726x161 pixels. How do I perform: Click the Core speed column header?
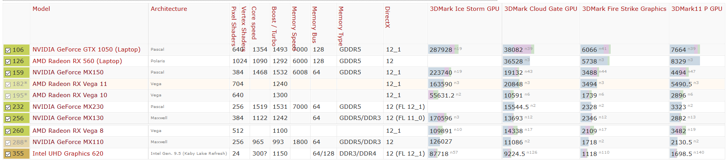coord(254,23)
